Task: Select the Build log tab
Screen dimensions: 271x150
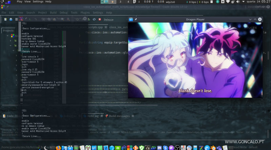Action: 91,116
